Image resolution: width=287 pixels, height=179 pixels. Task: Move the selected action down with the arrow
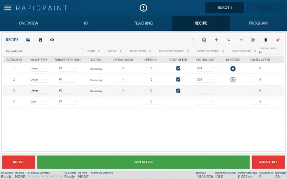tap(229, 40)
